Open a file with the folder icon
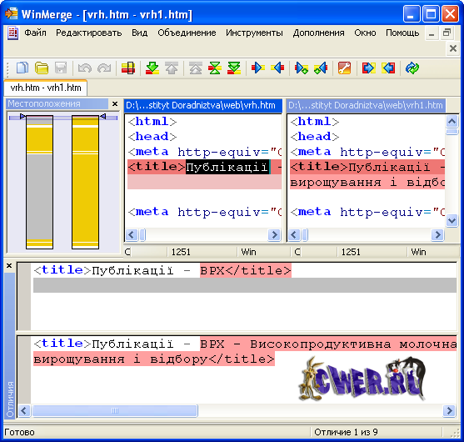 [42, 68]
